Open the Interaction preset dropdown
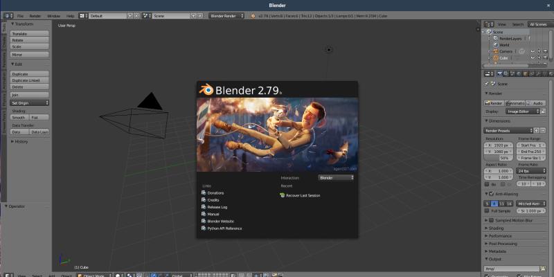 coord(336,178)
